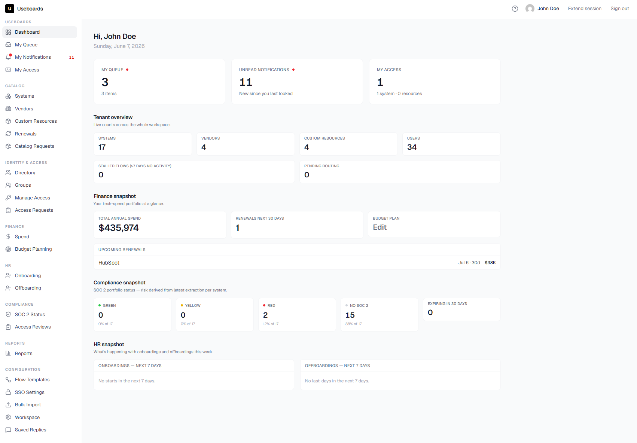Click the Access Requests clipboard icon

tap(8, 210)
